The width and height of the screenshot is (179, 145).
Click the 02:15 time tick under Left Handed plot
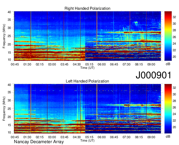39,137
